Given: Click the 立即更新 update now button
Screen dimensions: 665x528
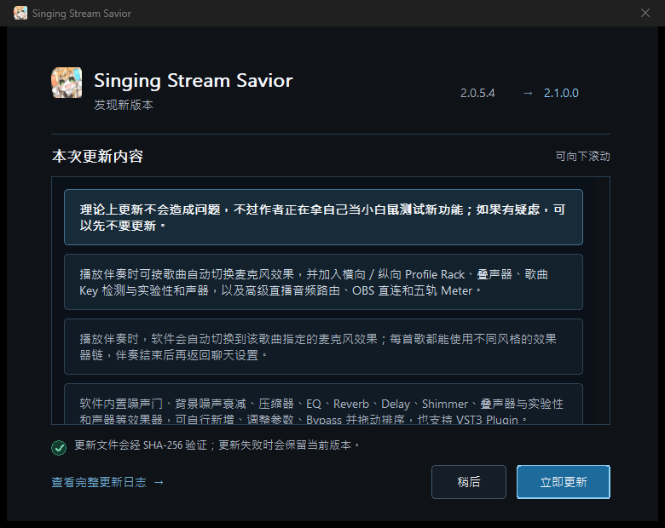Looking at the screenshot, I should click(x=564, y=482).
